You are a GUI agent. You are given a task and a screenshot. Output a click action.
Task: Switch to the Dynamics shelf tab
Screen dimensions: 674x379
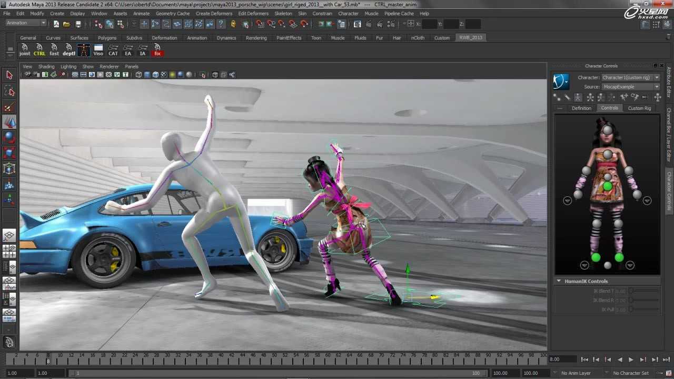pos(226,38)
